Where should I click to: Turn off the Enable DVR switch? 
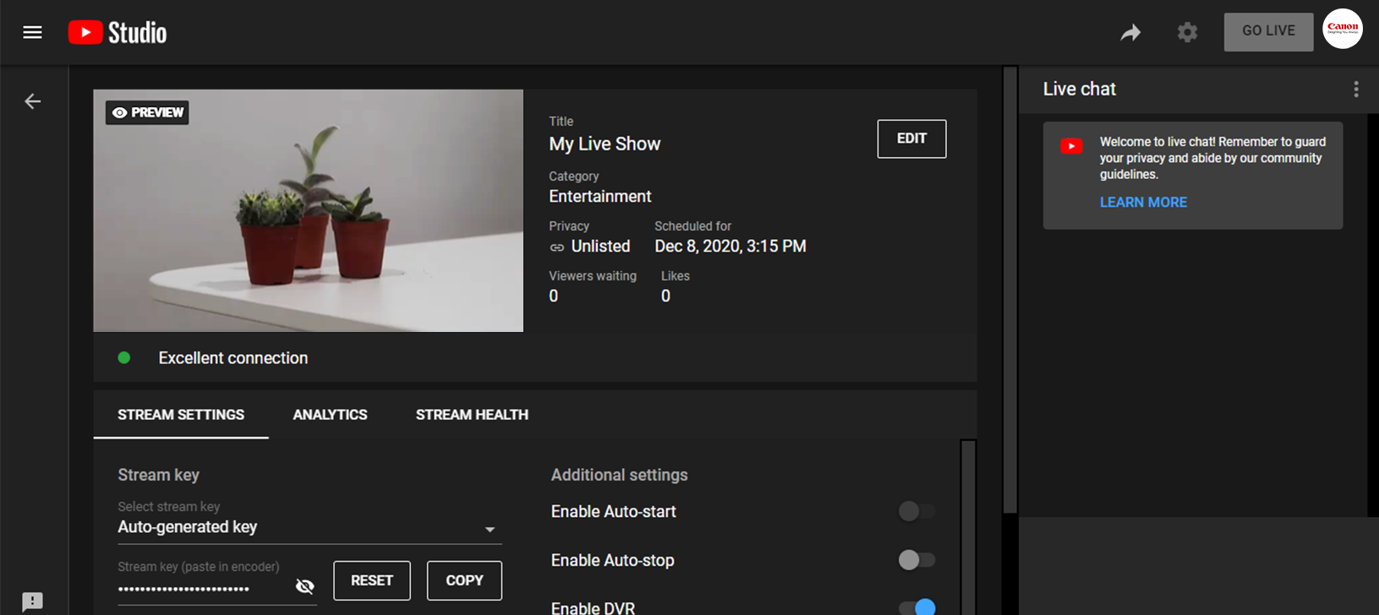pyautogui.click(x=917, y=607)
